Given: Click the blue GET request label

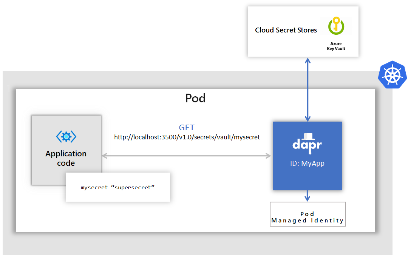Looking at the screenshot, I should click(x=187, y=127).
